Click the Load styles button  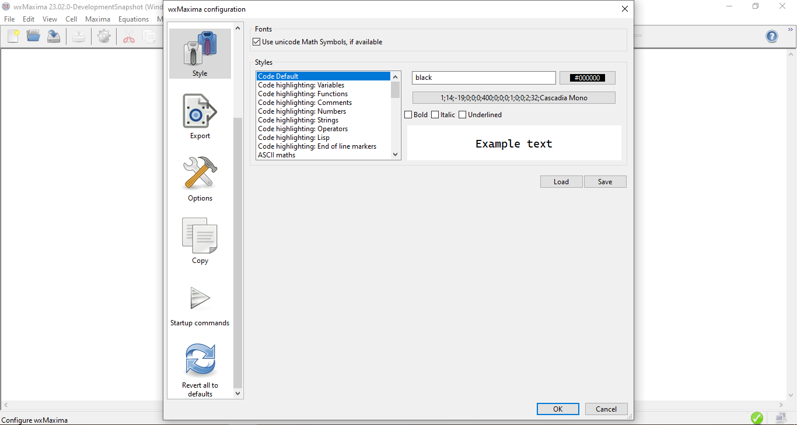[x=561, y=181]
